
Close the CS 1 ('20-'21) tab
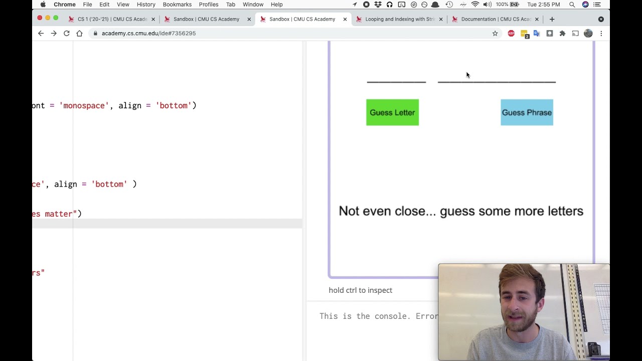(x=153, y=19)
